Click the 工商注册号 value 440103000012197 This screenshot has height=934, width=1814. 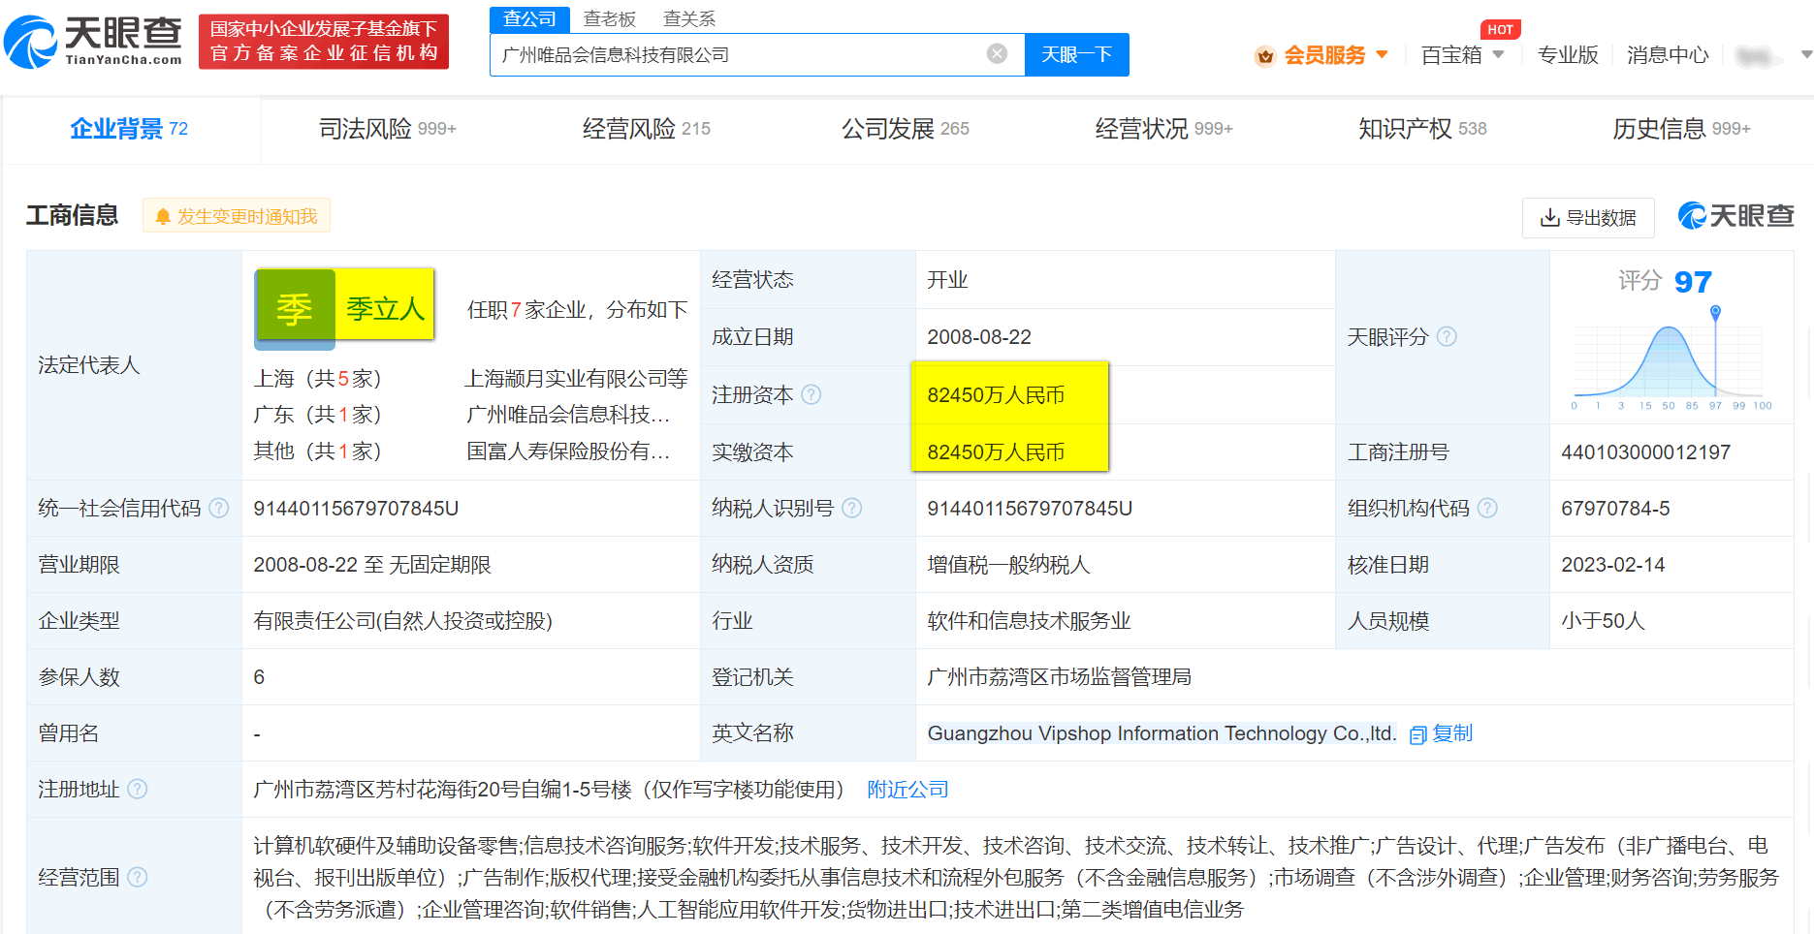1645,452
